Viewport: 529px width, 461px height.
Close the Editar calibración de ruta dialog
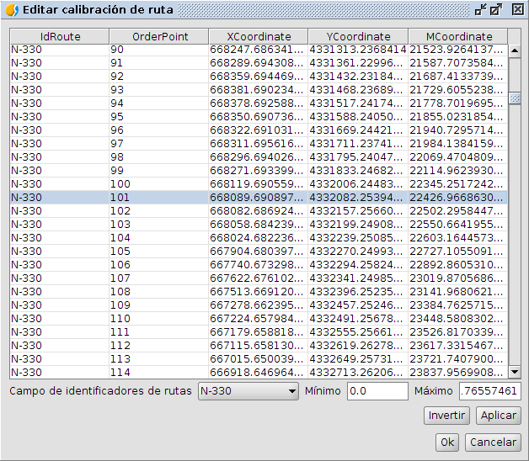click(516, 10)
